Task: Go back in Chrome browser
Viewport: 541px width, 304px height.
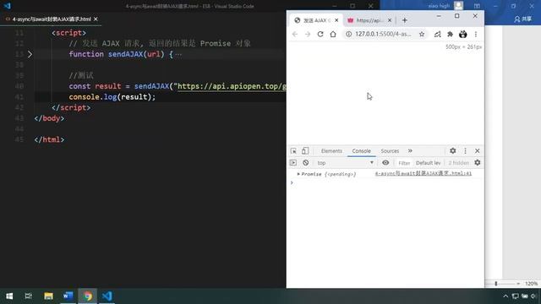Action: click(295, 34)
